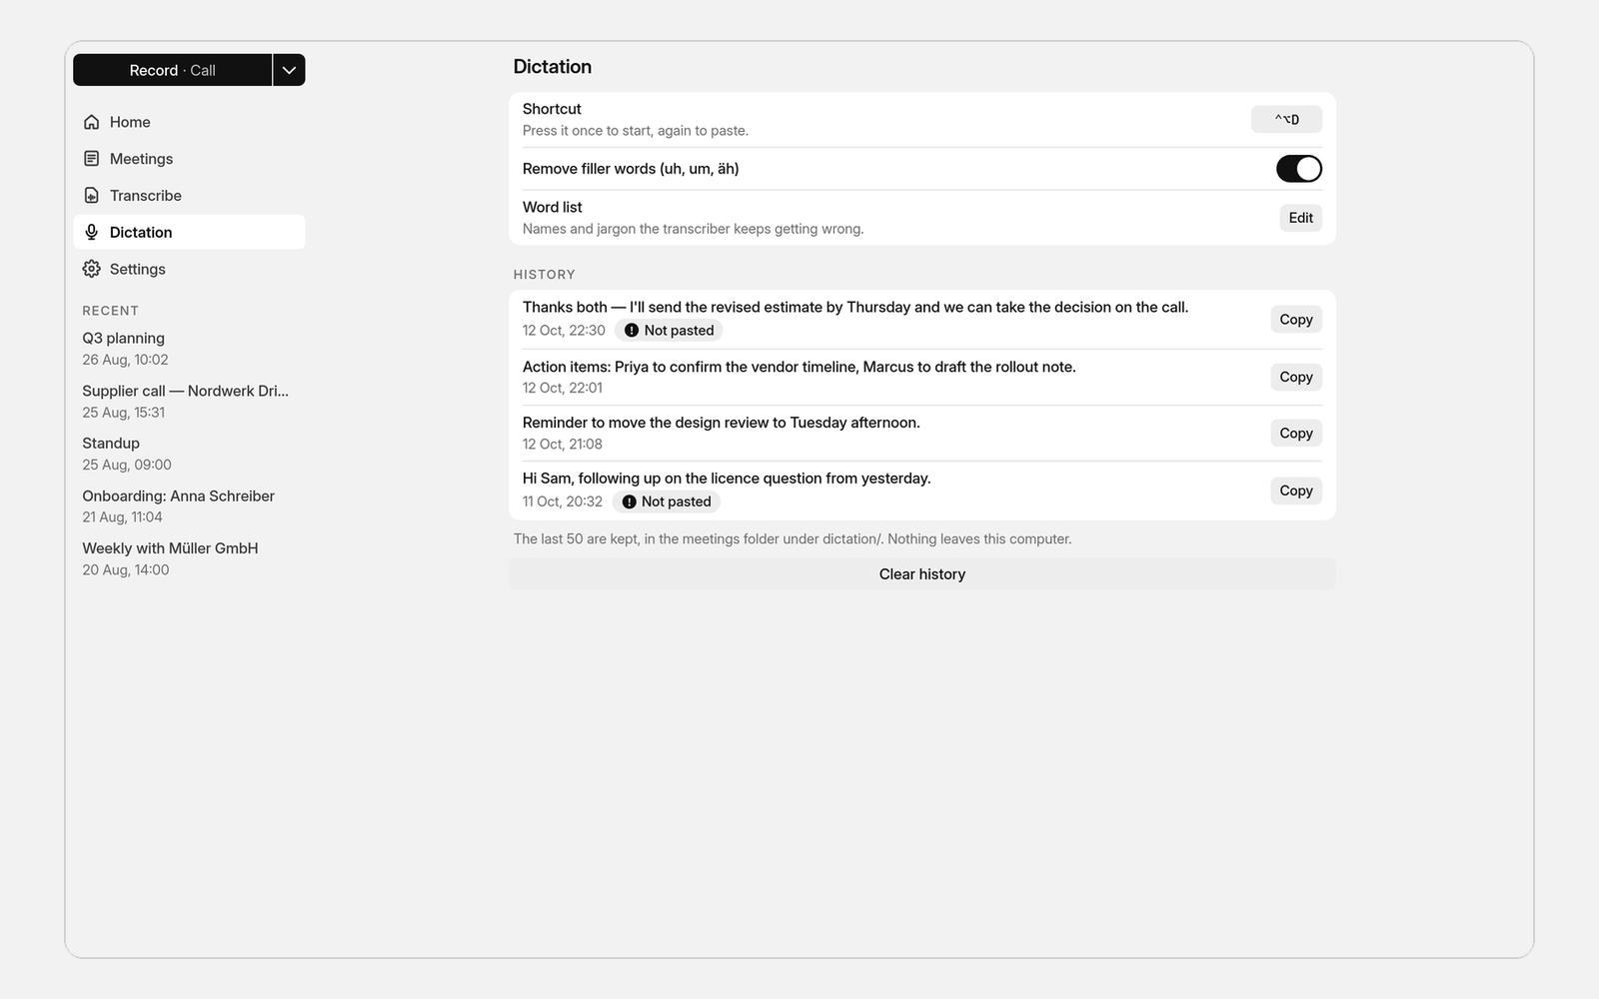This screenshot has width=1599, height=999.
Task: Click the Transcribe file icon
Action: point(92,196)
